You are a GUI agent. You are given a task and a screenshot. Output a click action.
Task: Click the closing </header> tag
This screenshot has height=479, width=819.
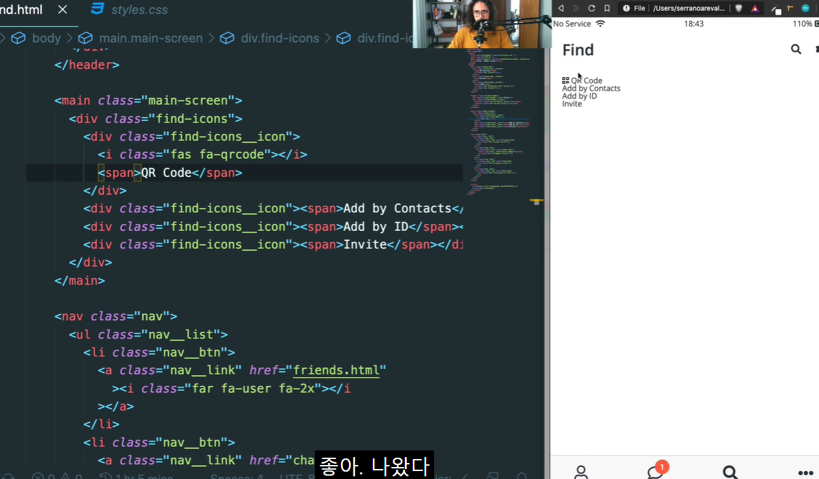[x=87, y=65]
